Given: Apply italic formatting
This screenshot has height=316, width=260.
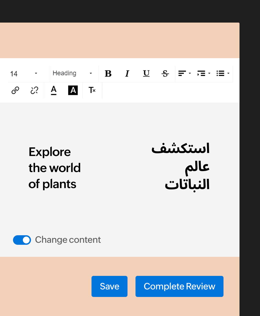Looking at the screenshot, I should (127, 73).
